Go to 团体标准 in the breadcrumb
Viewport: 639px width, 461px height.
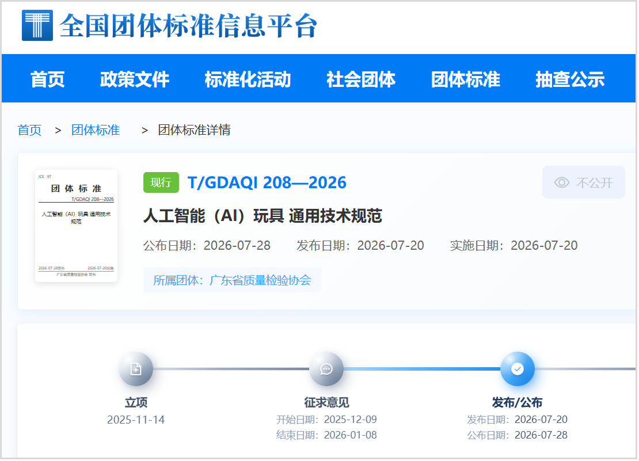click(x=96, y=130)
